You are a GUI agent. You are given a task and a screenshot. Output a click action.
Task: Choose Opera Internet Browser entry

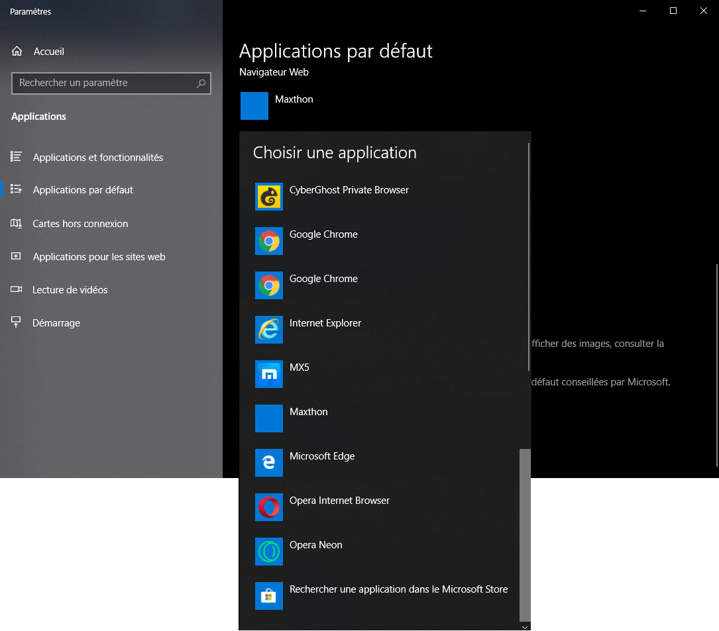pos(384,507)
